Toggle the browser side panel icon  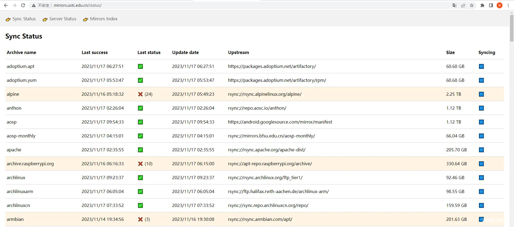(491, 5)
